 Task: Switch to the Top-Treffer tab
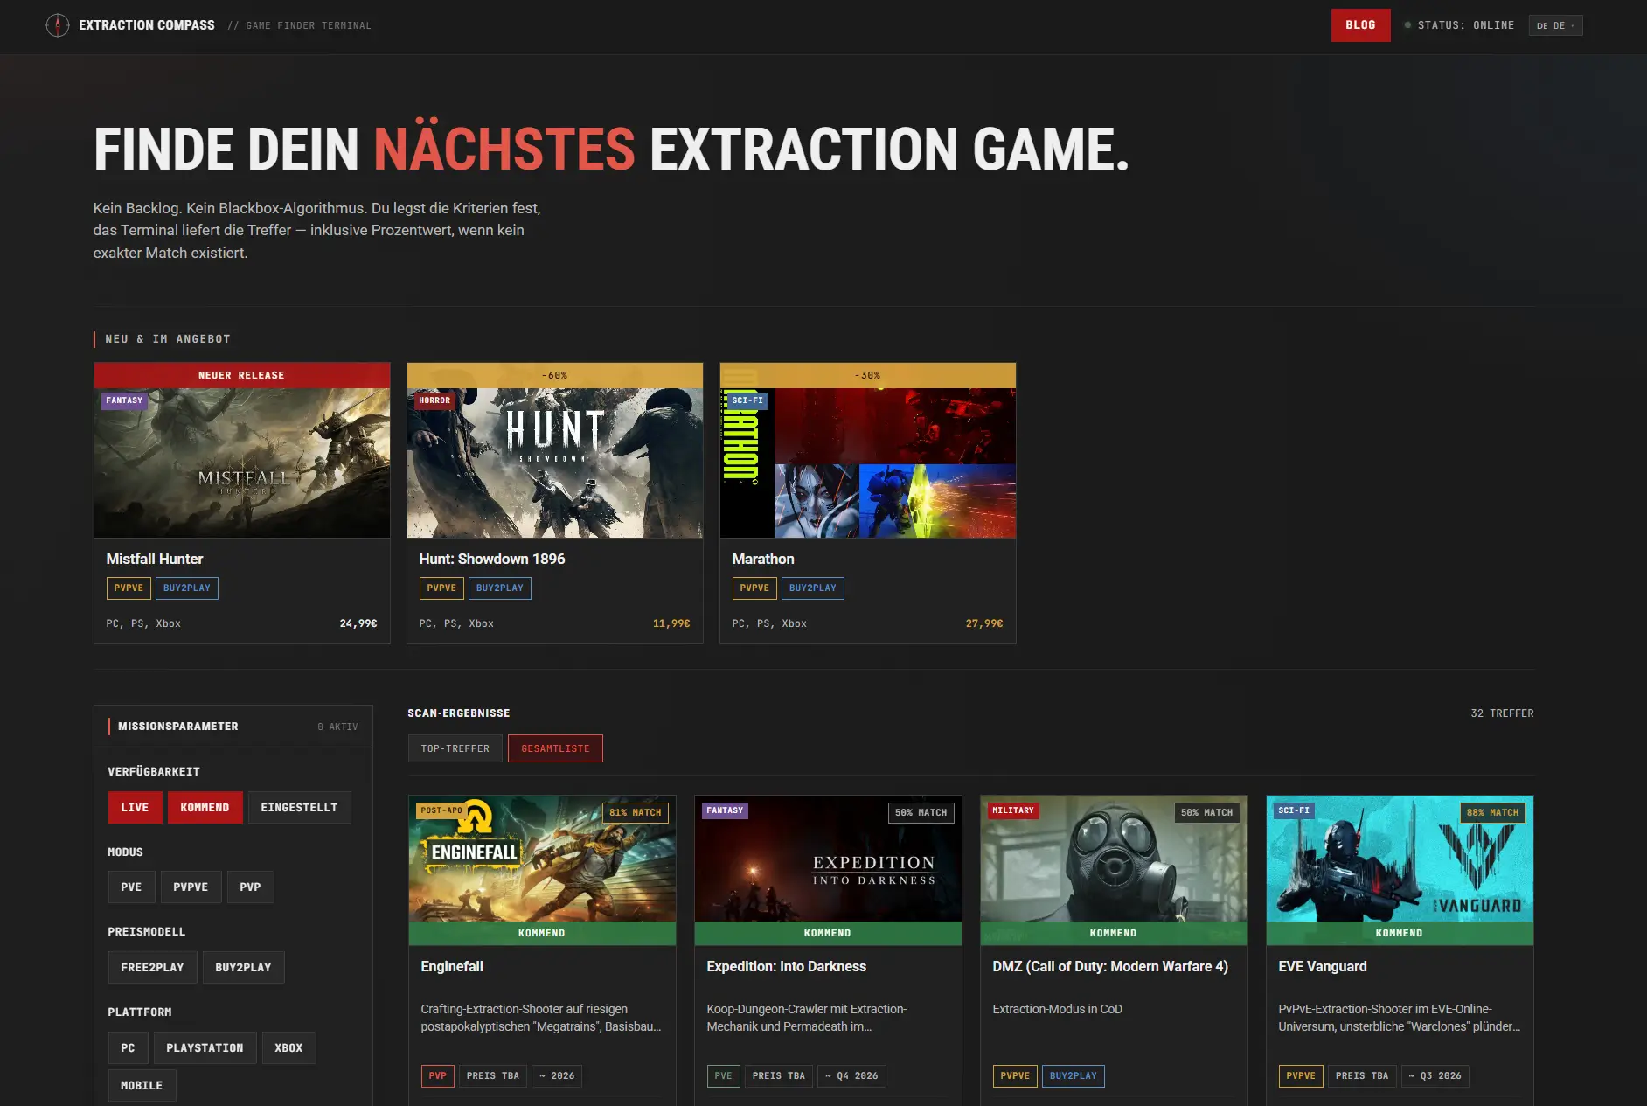pos(455,748)
